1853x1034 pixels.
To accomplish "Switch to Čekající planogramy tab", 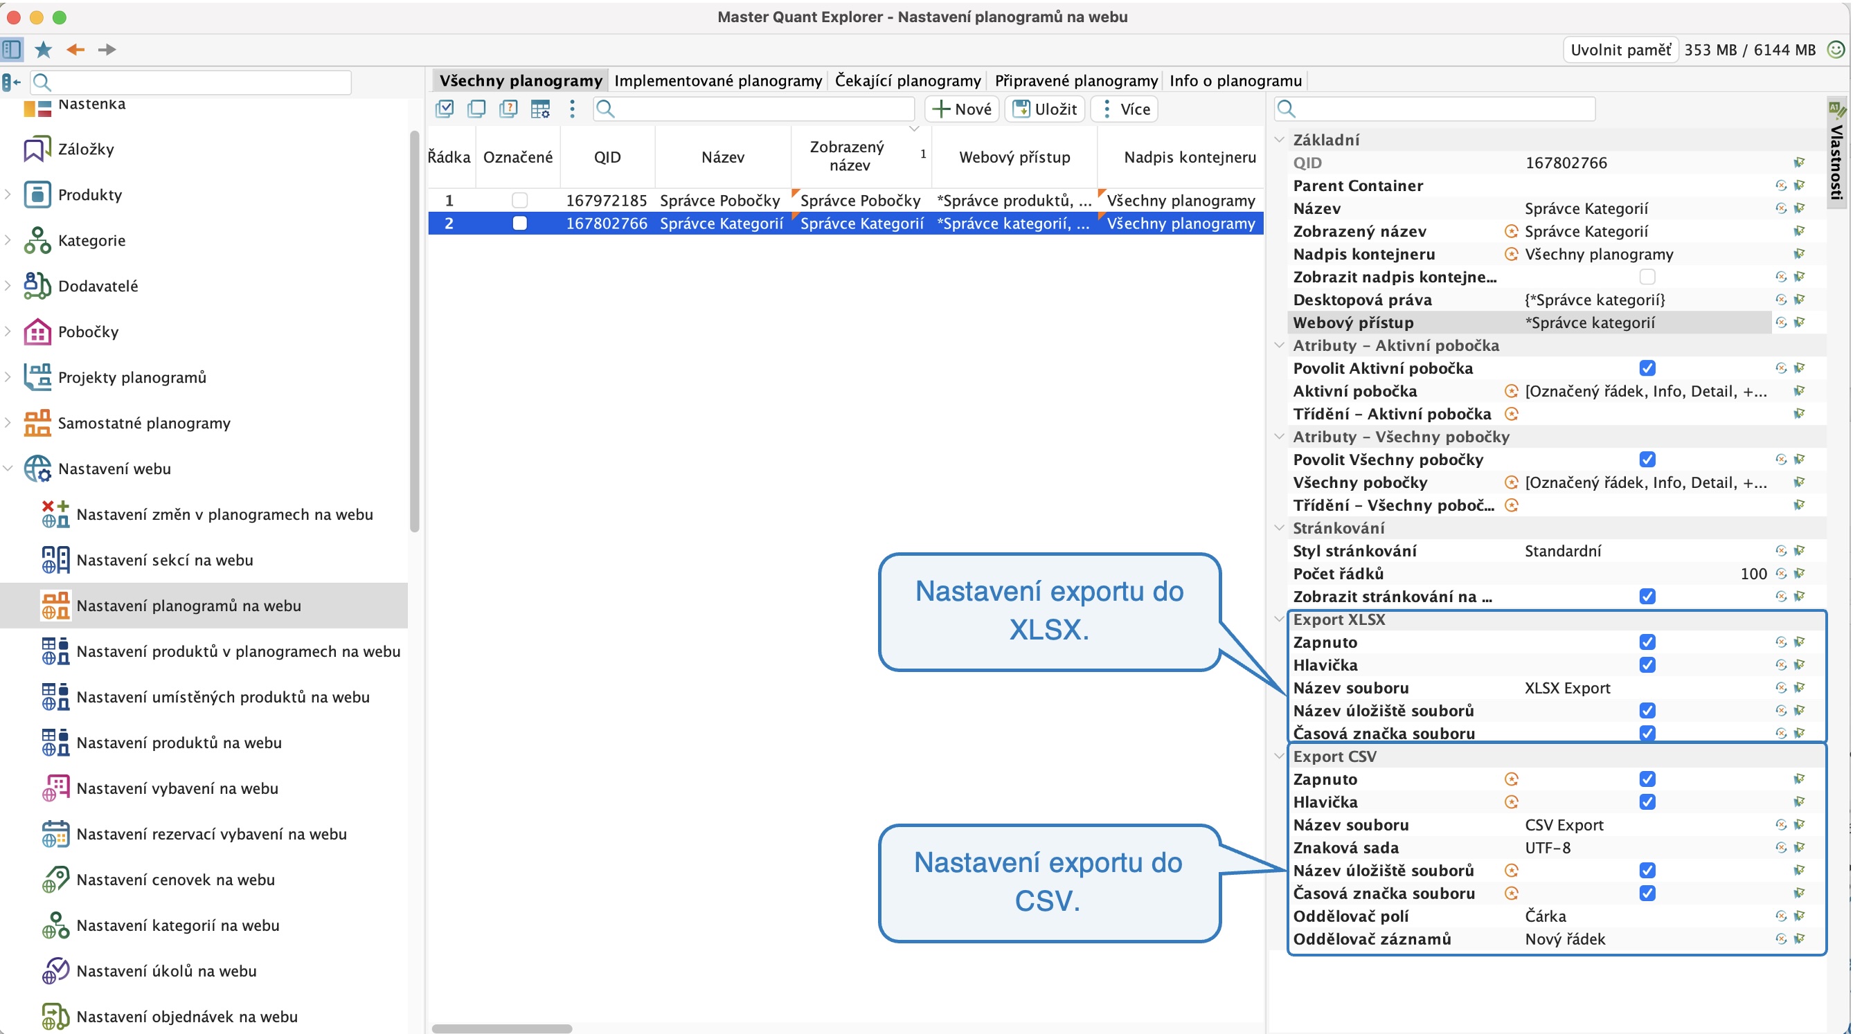I will pos(908,80).
